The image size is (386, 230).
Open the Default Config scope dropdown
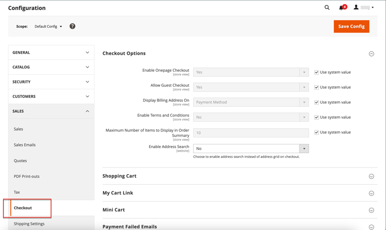[x=48, y=26]
